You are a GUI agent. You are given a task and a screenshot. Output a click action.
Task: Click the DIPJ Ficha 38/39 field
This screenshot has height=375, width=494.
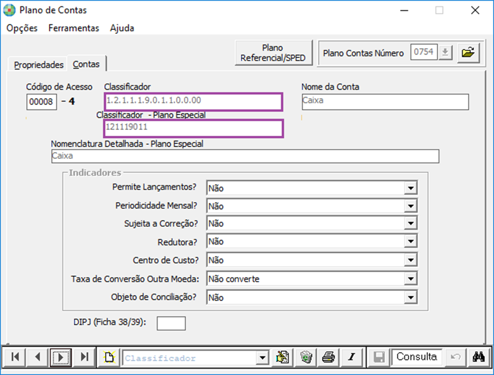(x=171, y=323)
